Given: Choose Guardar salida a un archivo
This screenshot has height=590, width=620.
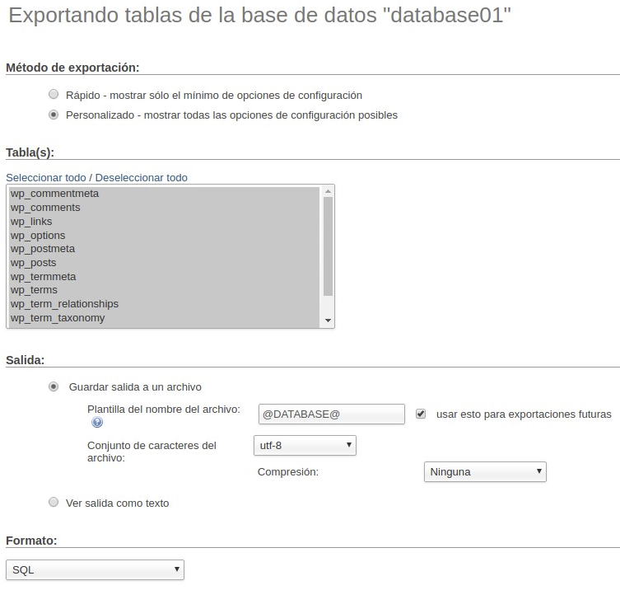Looking at the screenshot, I should coord(54,386).
